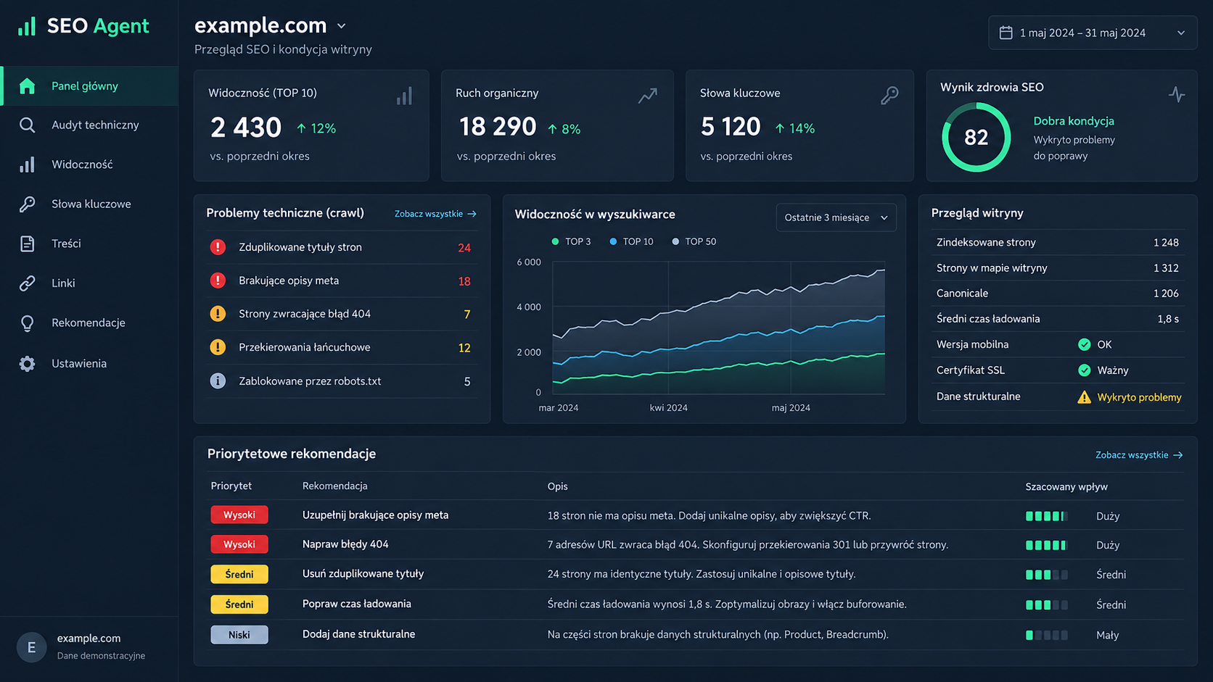Click Zobacz wszystkie in Problemy techniczne panel
Image resolution: width=1213 pixels, height=682 pixels.
(435, 214)
